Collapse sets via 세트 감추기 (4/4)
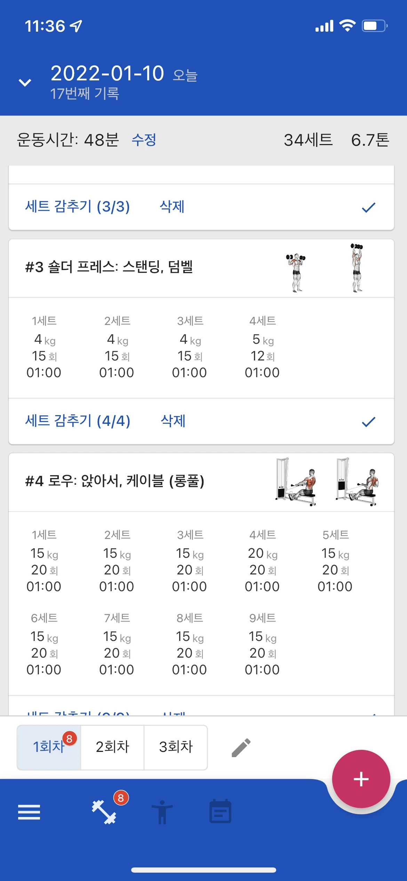The width and height of the screenshot is (407, 881). 78,421
